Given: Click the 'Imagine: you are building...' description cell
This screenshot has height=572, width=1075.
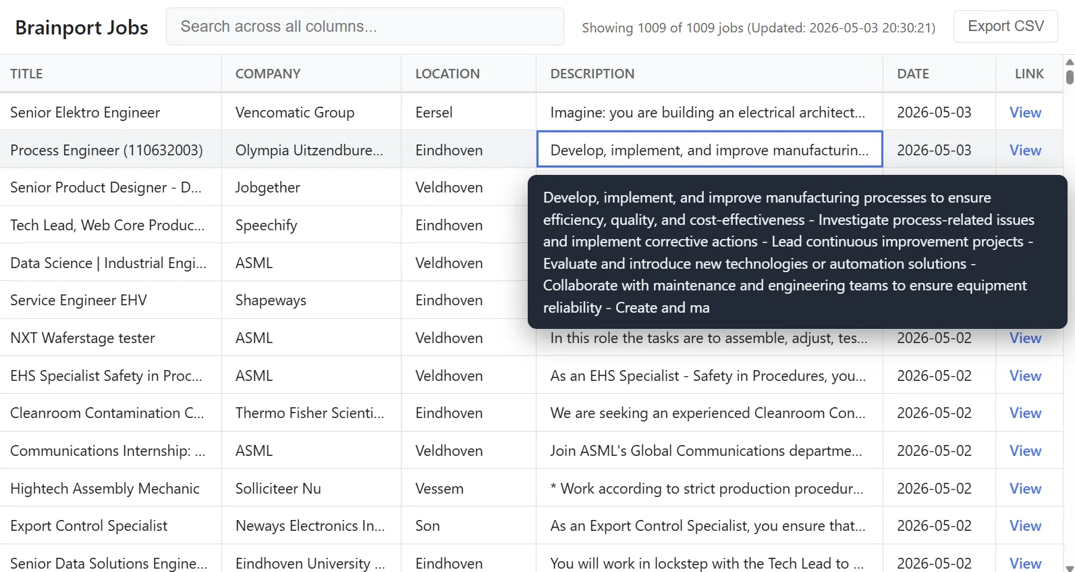Looking at the screenshot, I should pos(709,112).
